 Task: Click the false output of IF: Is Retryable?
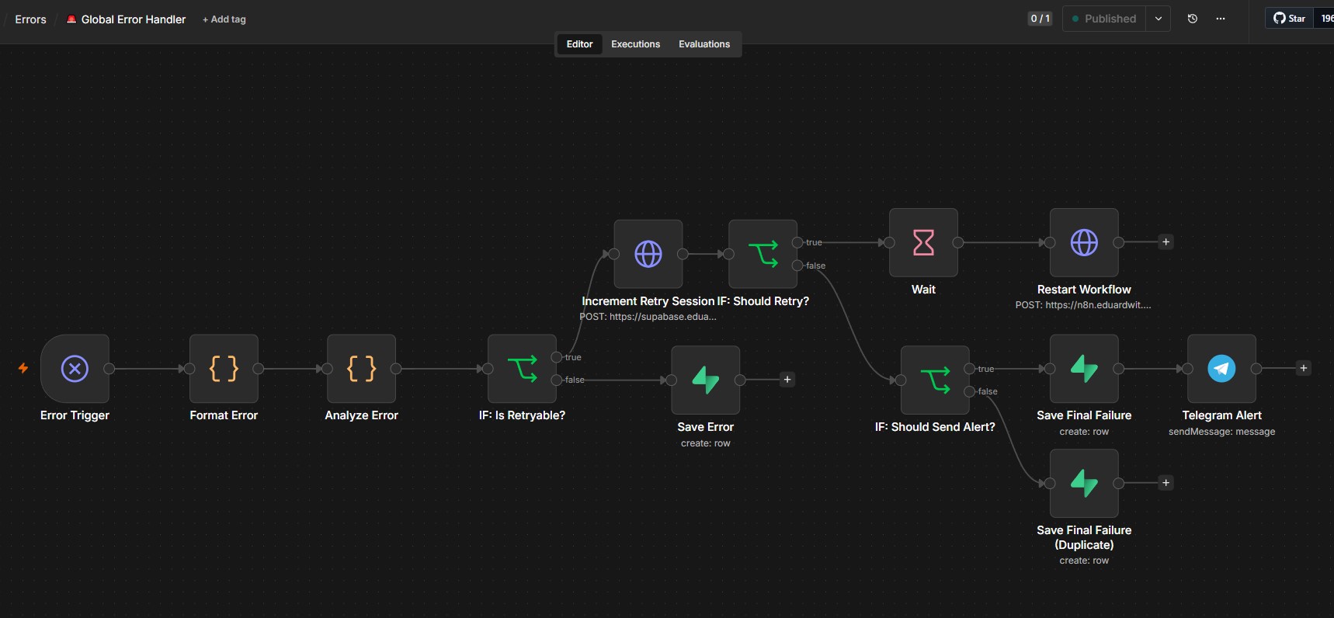[x=557, y=380]
